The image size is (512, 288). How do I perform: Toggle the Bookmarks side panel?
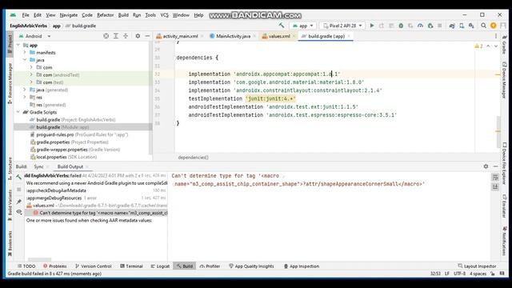click(10, 243)
